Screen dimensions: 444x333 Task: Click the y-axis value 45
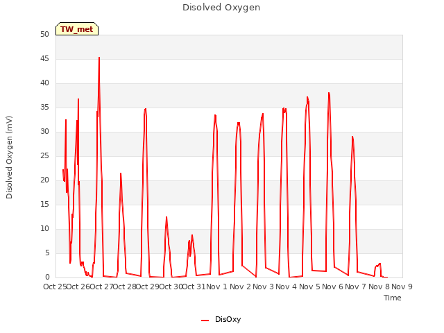44,58
